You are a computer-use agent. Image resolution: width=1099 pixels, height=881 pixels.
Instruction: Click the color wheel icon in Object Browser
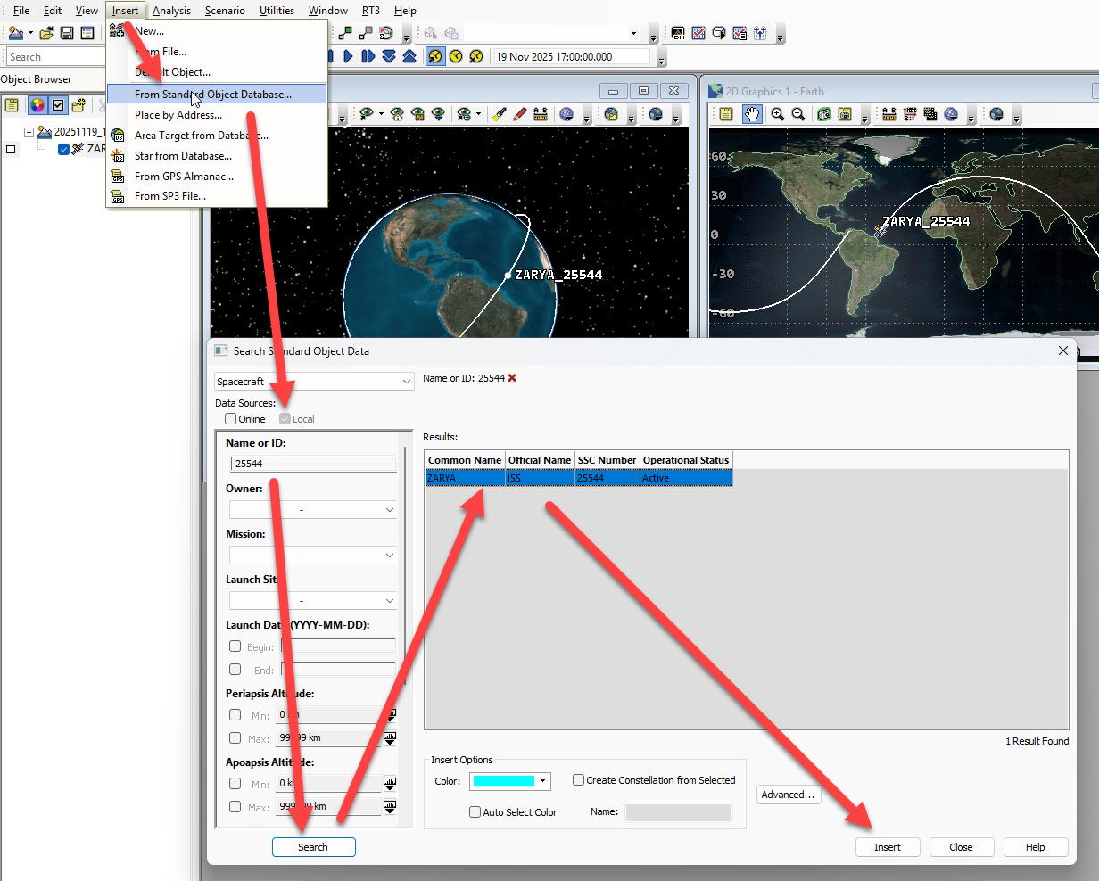37,105
